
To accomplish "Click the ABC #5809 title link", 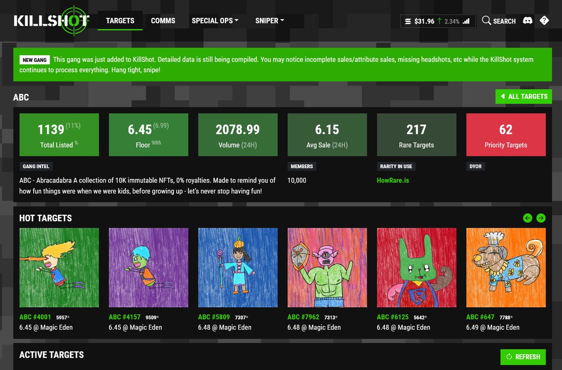I will coord(214,317).
